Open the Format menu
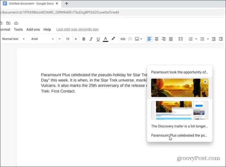Image resolution: width=226 pixels, height=167 pixels. [x=5, y=29]
